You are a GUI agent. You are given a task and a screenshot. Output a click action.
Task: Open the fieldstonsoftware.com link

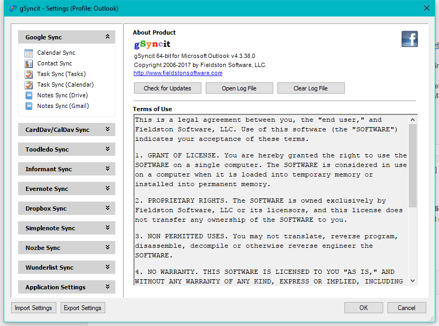[x=178, y=73]
